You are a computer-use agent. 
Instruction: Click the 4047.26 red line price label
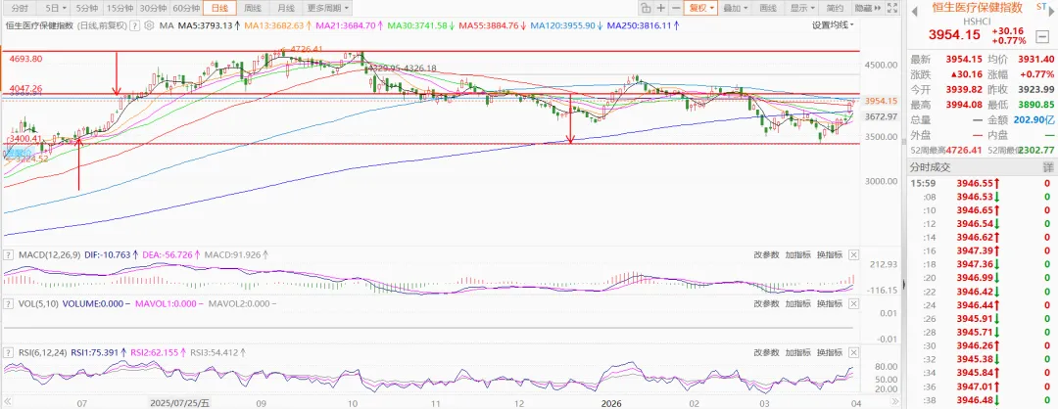[26, 88]
